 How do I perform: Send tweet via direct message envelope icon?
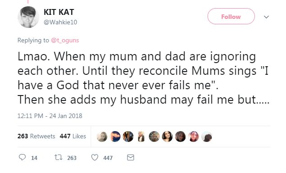(131, 158)
